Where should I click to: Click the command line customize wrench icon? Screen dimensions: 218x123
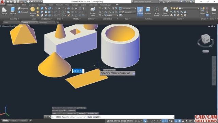(x=50, y=117)
